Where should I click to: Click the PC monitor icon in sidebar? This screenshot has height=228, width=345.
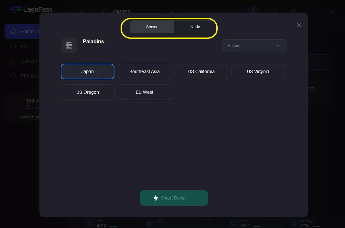[x=13, y=46]
